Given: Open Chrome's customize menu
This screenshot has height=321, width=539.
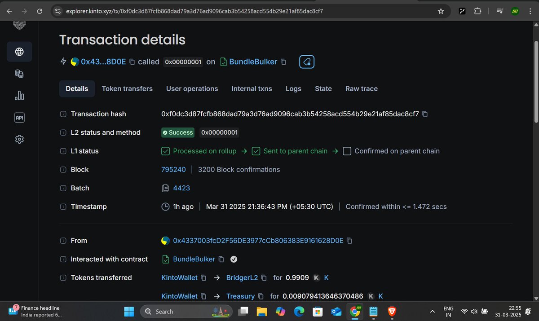Looking at the screenshot, I should click(x=530, y=11).
